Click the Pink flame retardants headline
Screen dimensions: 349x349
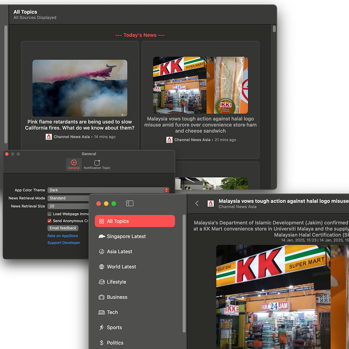point(80,125)
